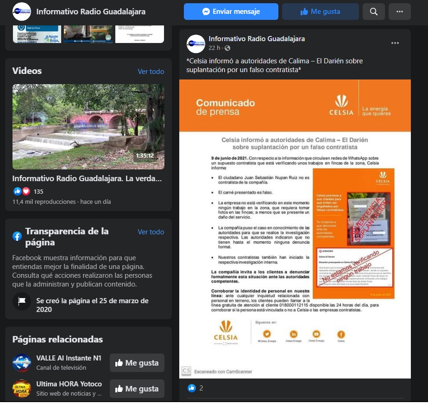Open VALLE Al Instante N1 page name

click(69, 358)
